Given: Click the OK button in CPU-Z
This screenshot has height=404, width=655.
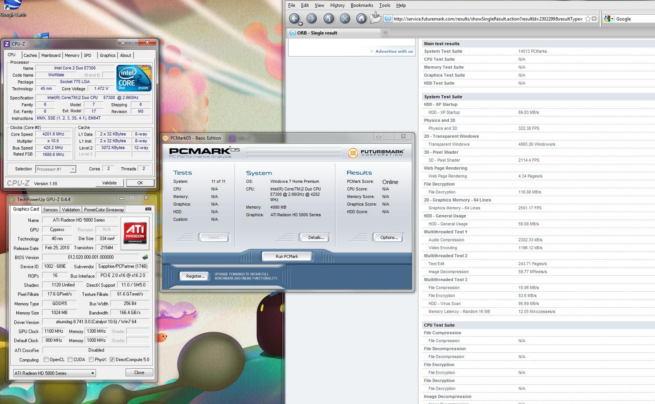Looking at the screenshot, I should click(140, 183).
